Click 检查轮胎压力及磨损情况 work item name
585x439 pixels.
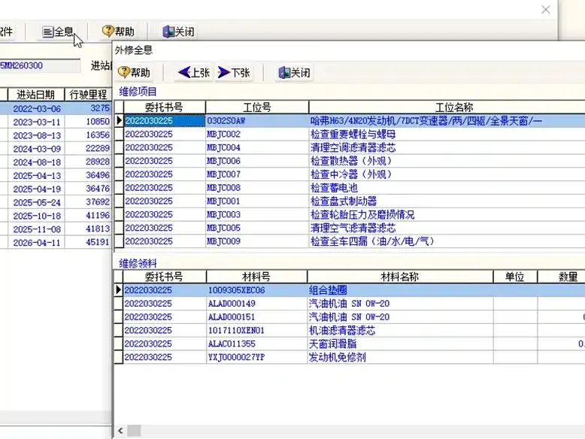coord(362,215)
